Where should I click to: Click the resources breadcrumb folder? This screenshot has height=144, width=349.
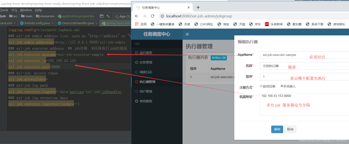(45, 16)
